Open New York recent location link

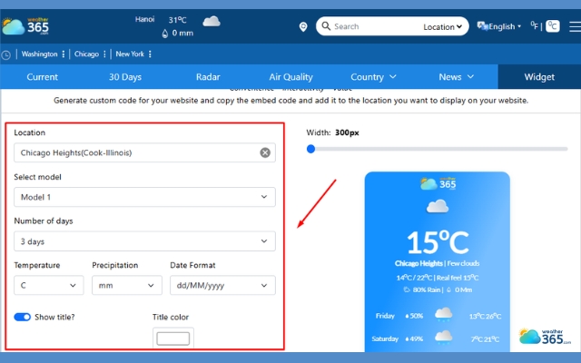[130, 54]
